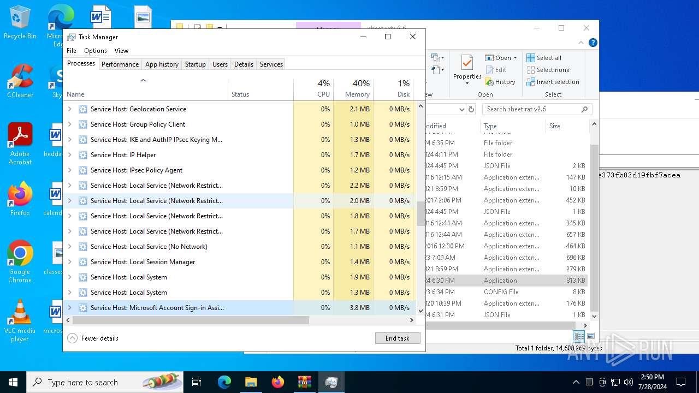Expand Service Host: Local Session Manager row
This screenshot has width=699, height=393.
tap(69, 262)
